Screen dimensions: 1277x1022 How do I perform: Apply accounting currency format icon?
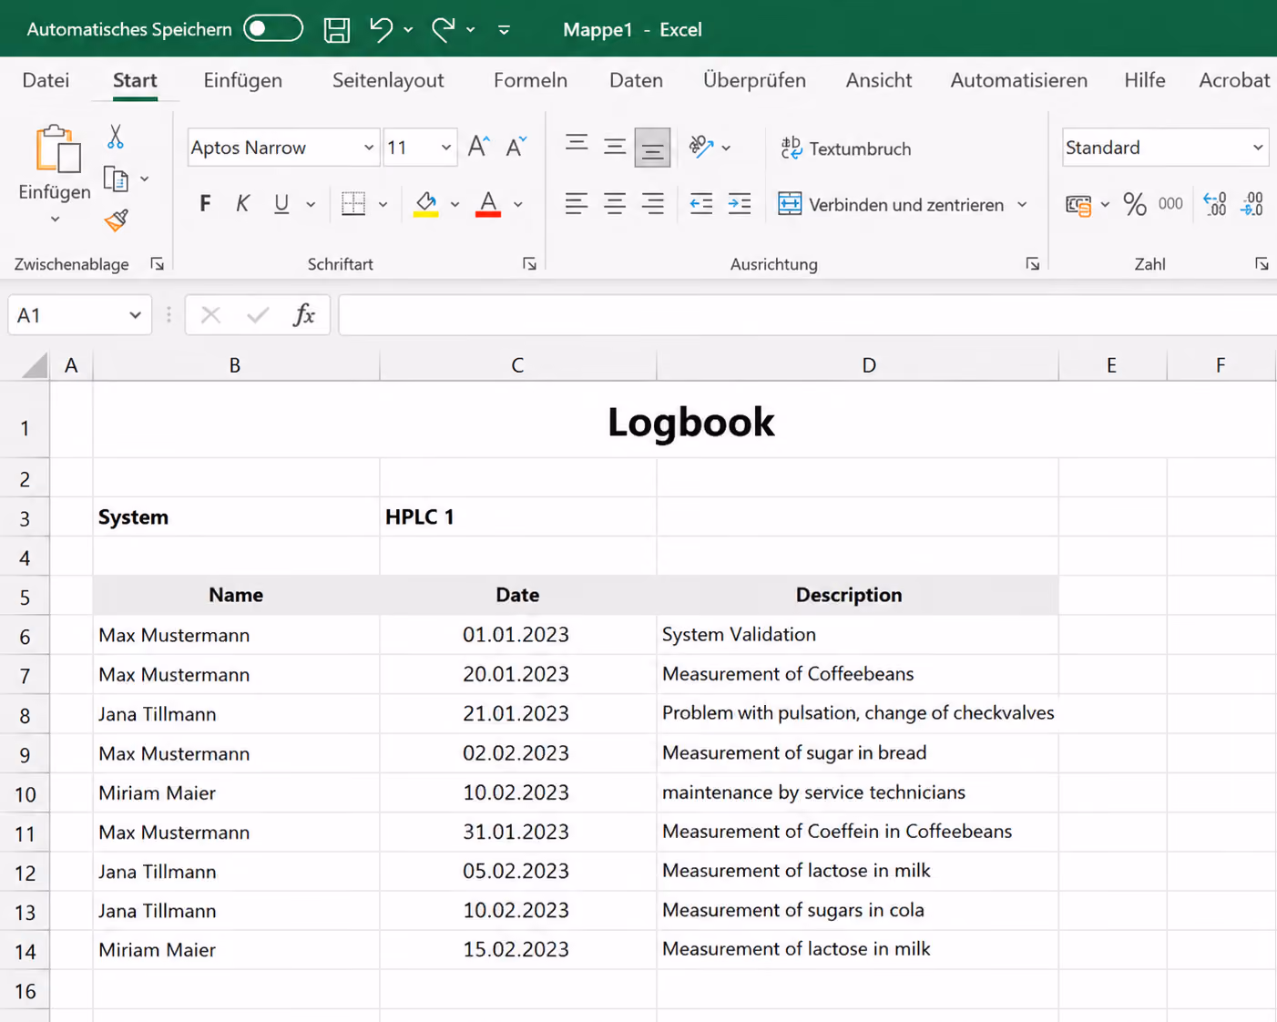(x=1078, y=205)
